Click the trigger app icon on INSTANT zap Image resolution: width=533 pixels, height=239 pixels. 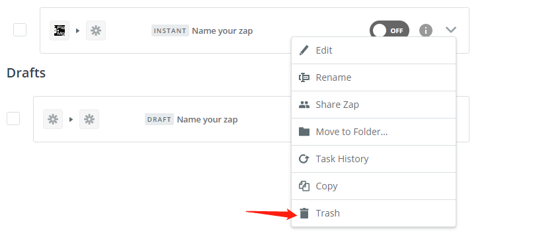[x=60, y=30]
